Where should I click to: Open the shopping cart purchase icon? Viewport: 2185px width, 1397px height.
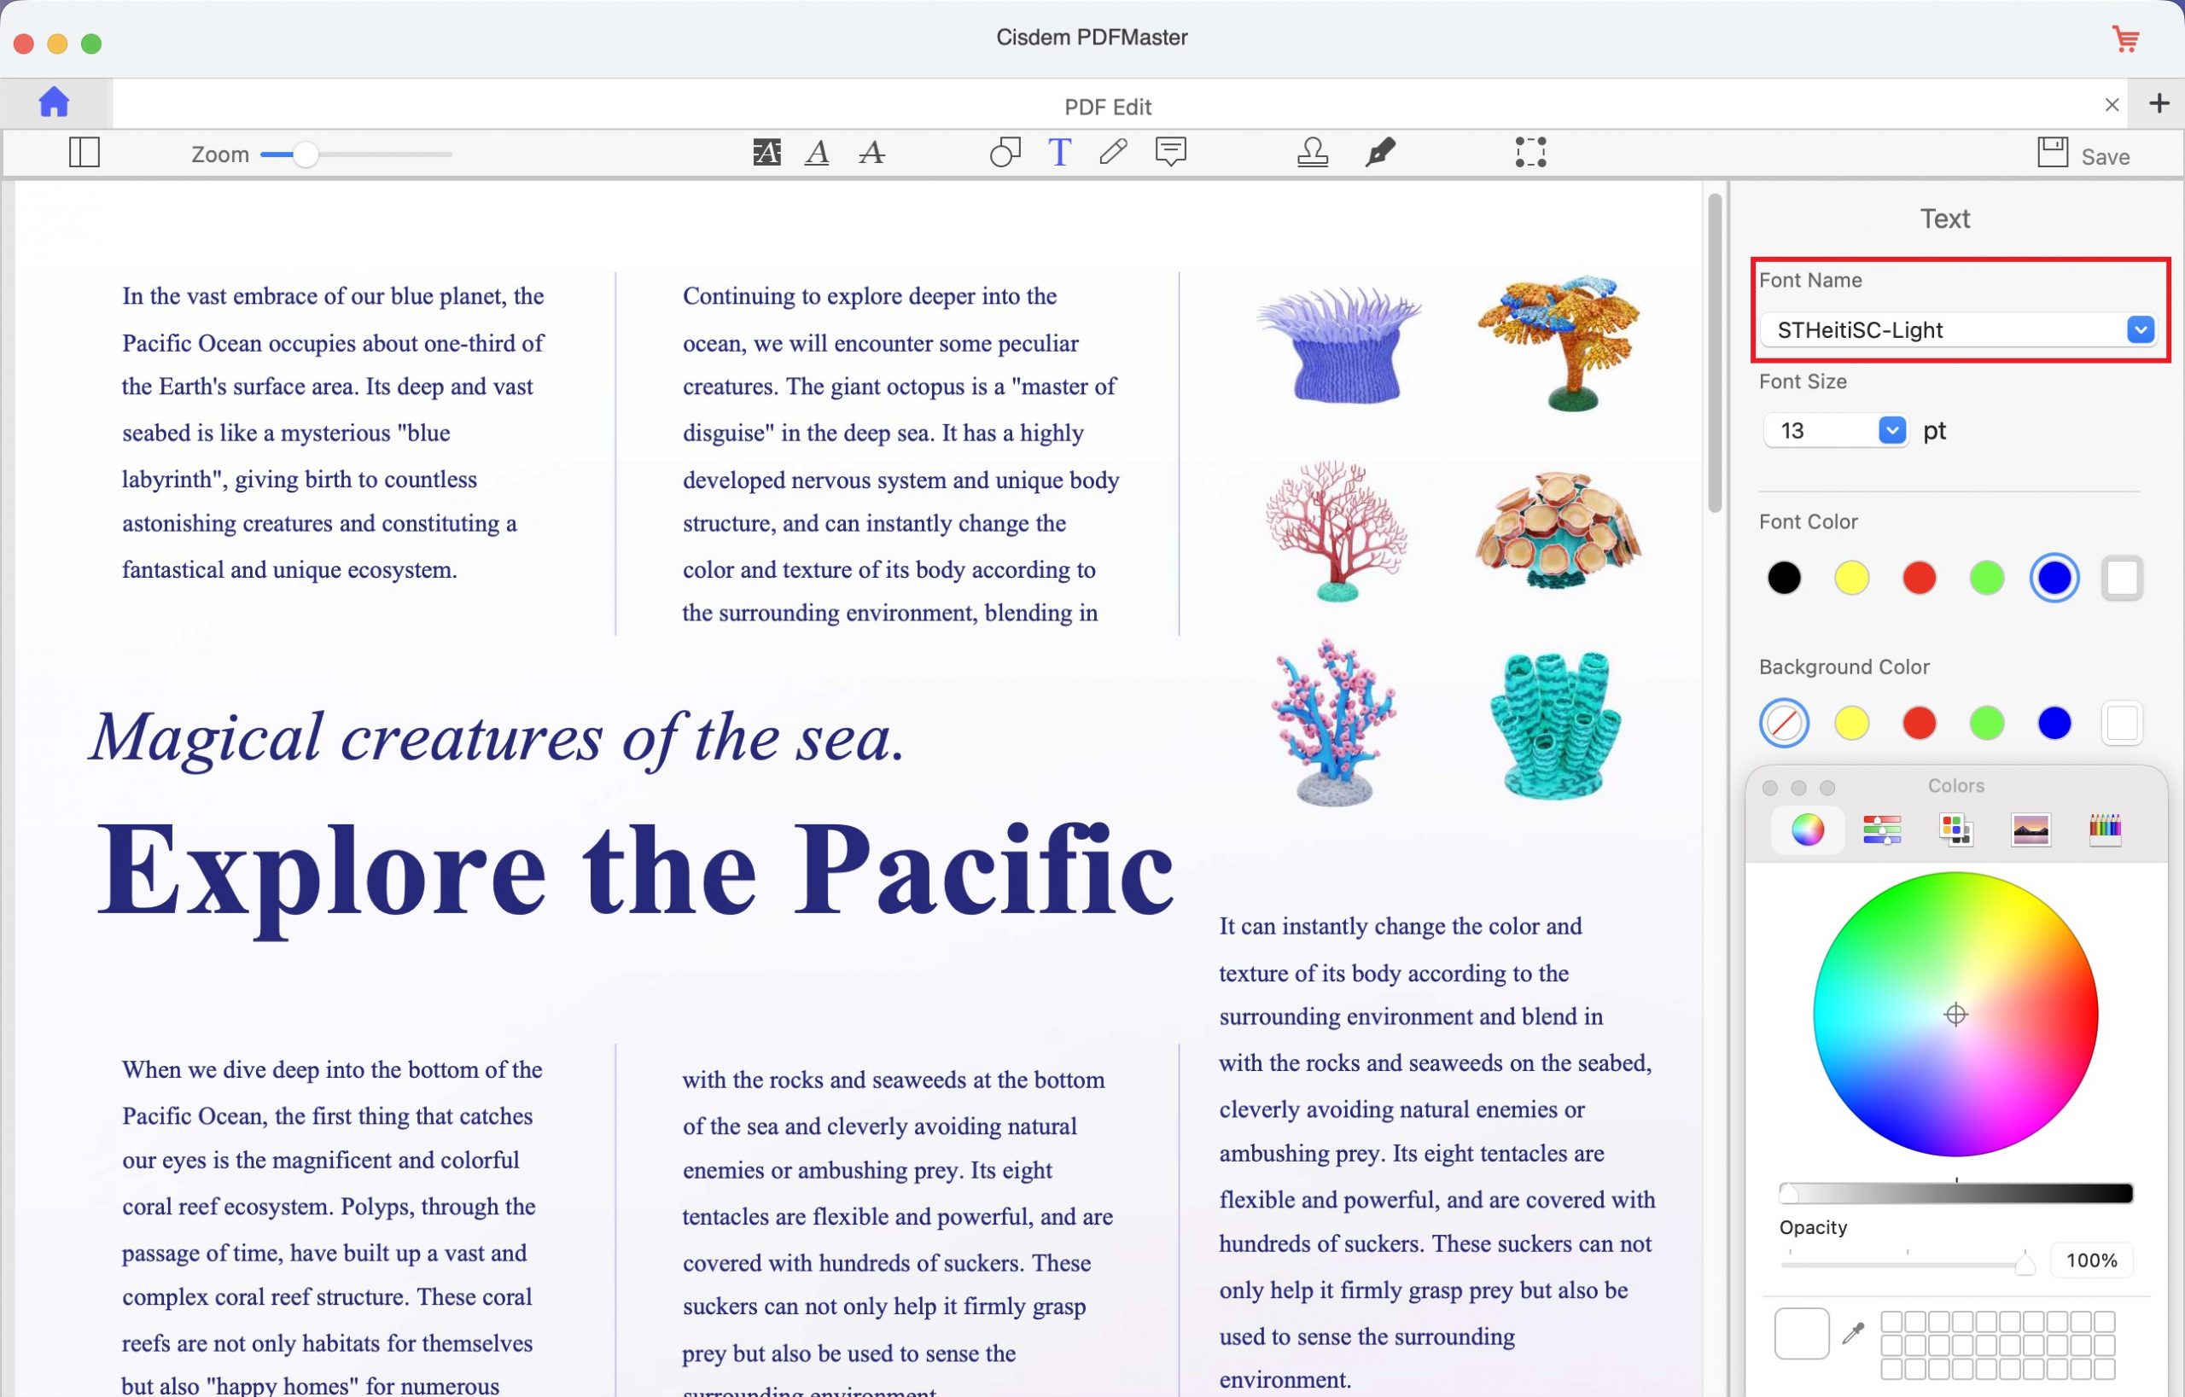coord(2126,39)
